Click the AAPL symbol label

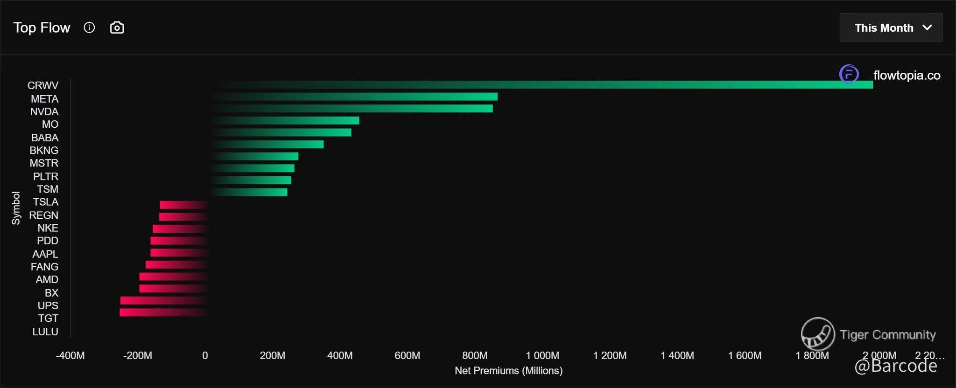[45, 254]
